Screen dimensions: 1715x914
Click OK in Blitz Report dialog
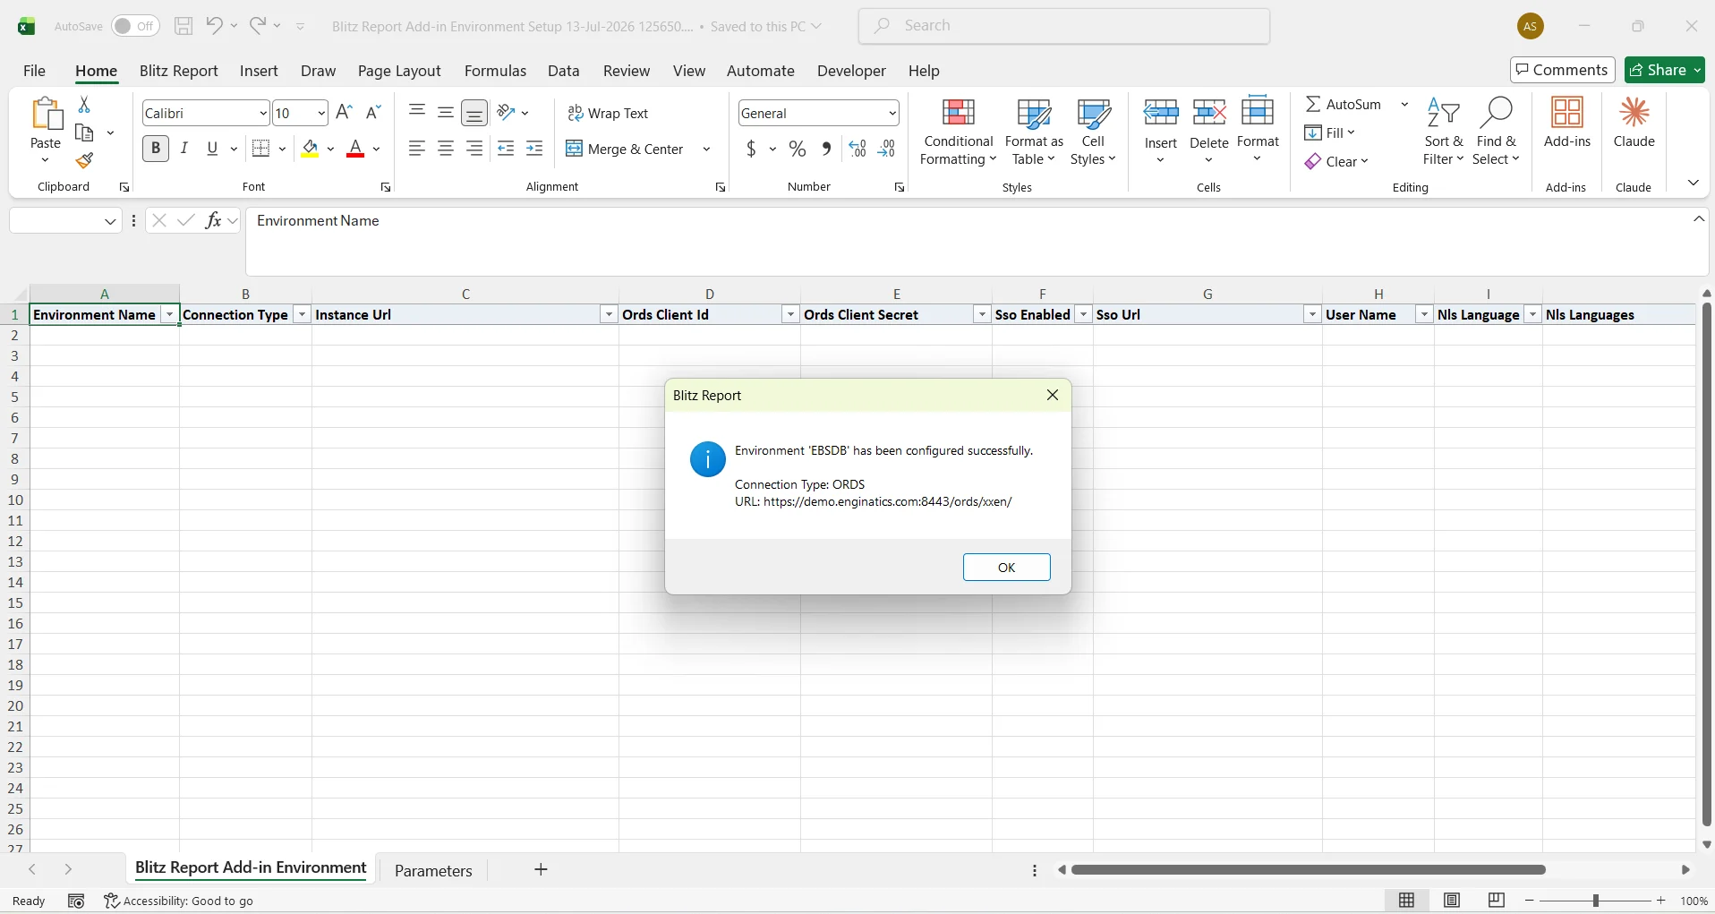pos(1007,568)
